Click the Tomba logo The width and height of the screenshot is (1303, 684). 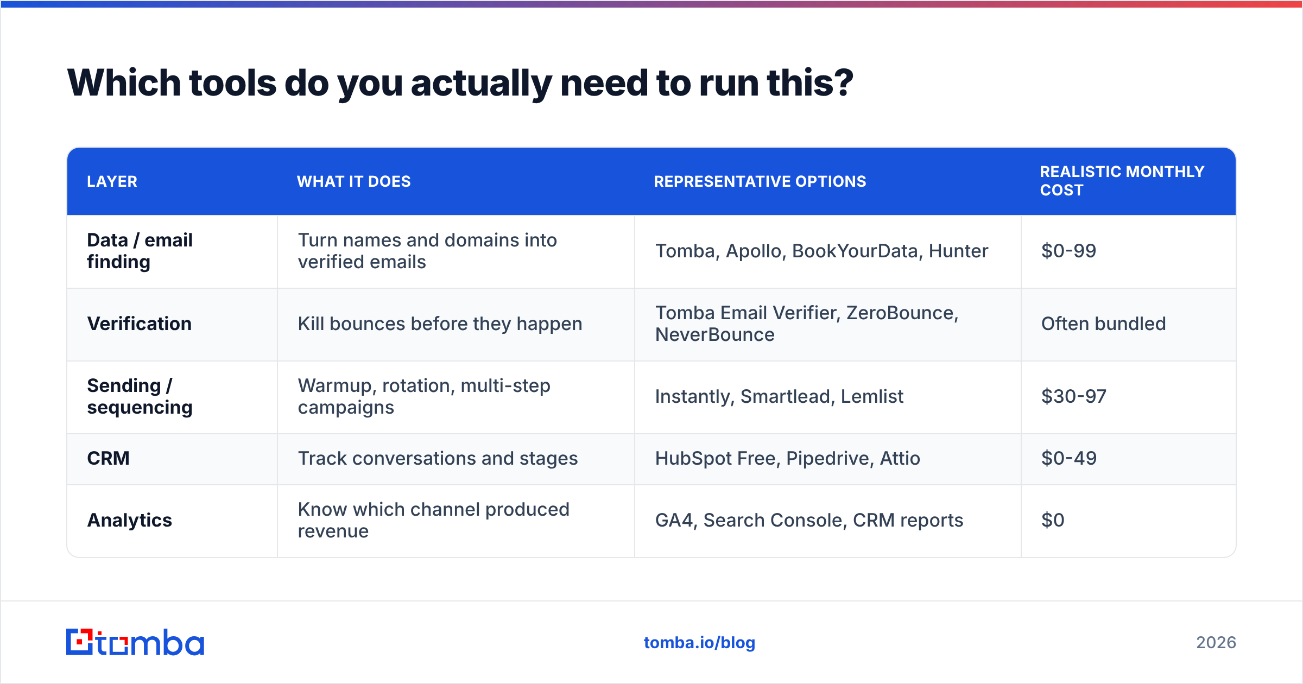click(135, 642)
